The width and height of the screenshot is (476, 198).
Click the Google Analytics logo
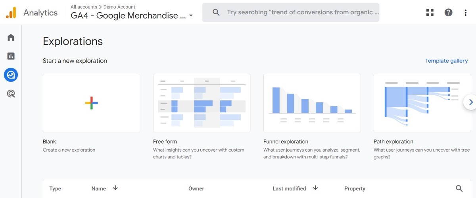11,13
